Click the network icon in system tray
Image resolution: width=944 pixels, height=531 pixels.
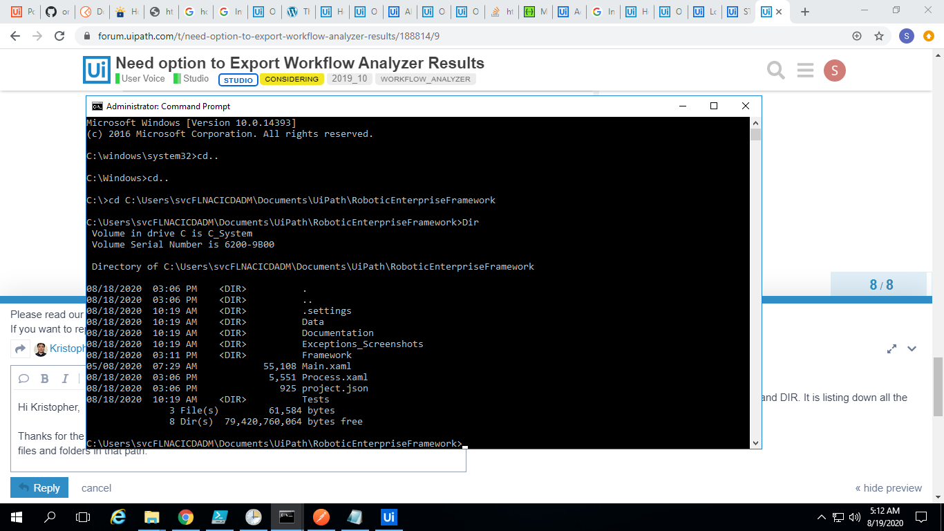[x=838, y=516]
